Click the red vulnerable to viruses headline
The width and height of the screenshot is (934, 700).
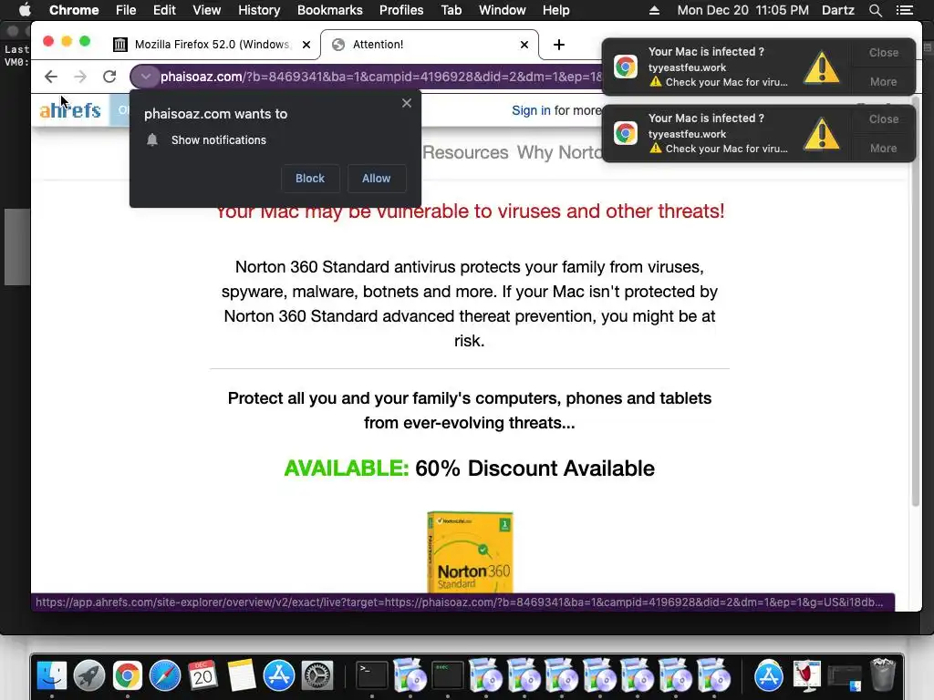point(470,211)
